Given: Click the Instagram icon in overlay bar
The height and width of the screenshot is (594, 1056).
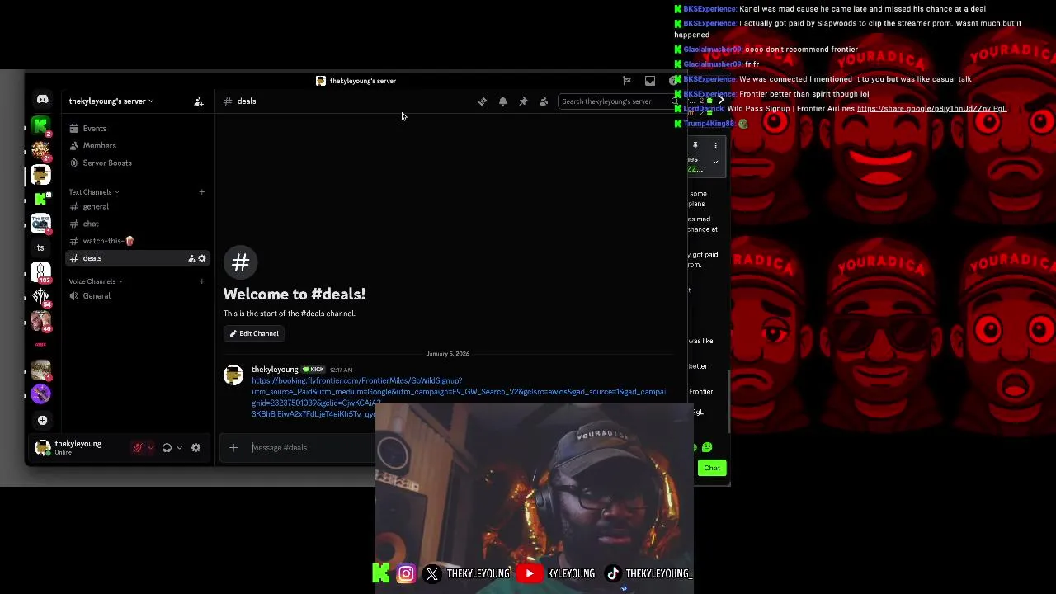Looking at the screenshot, I should (406, 573).
